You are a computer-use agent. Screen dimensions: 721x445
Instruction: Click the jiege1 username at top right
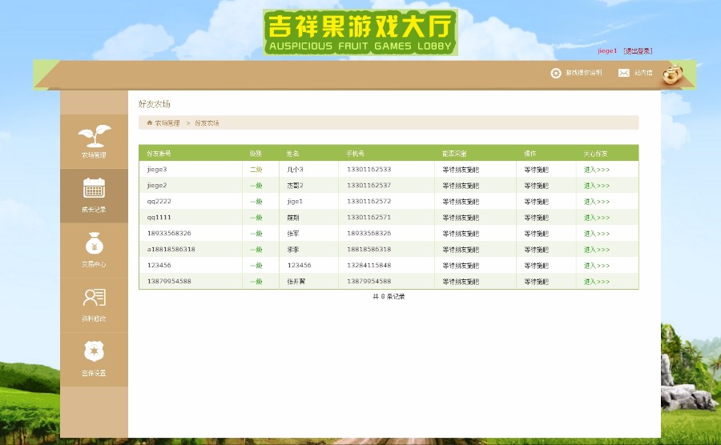pyautogui.click(x=607, y=51)
